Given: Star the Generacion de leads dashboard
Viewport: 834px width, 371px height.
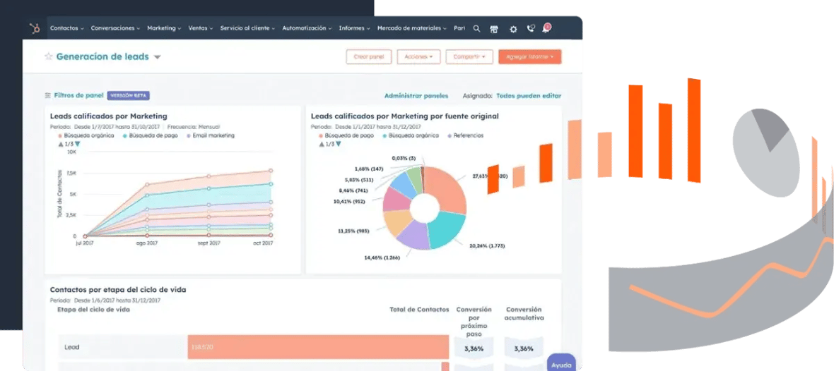Looking at the screenshot, I should 48,56.
